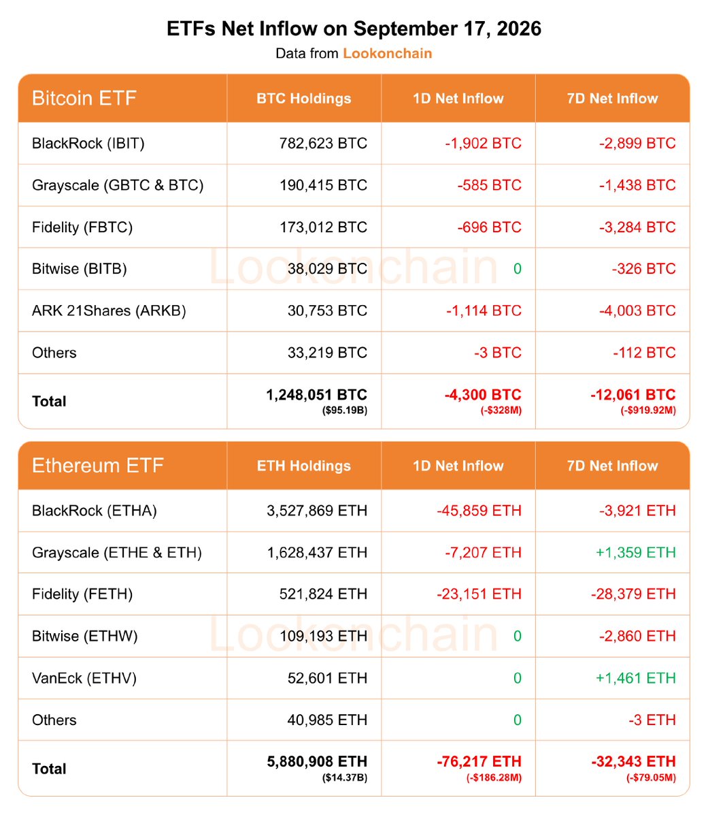This screenshot has width=708, height=817.
Task: Select the Ethereum ETF table header
Action: point(98,466)
